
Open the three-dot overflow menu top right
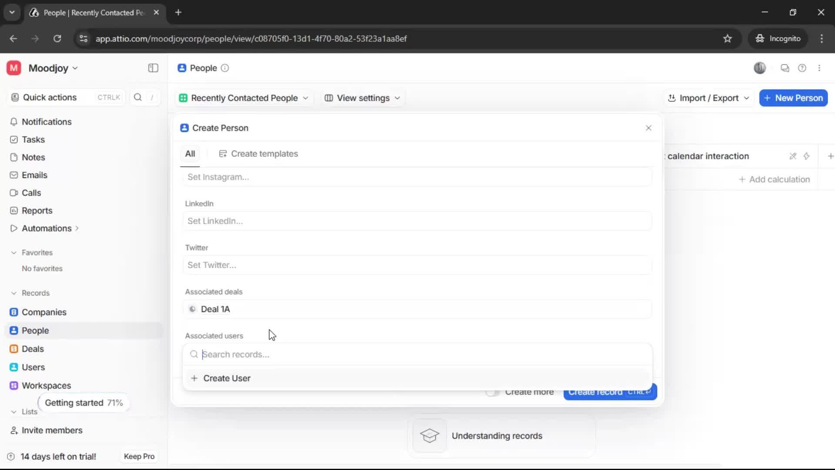(x=820, y=68)
